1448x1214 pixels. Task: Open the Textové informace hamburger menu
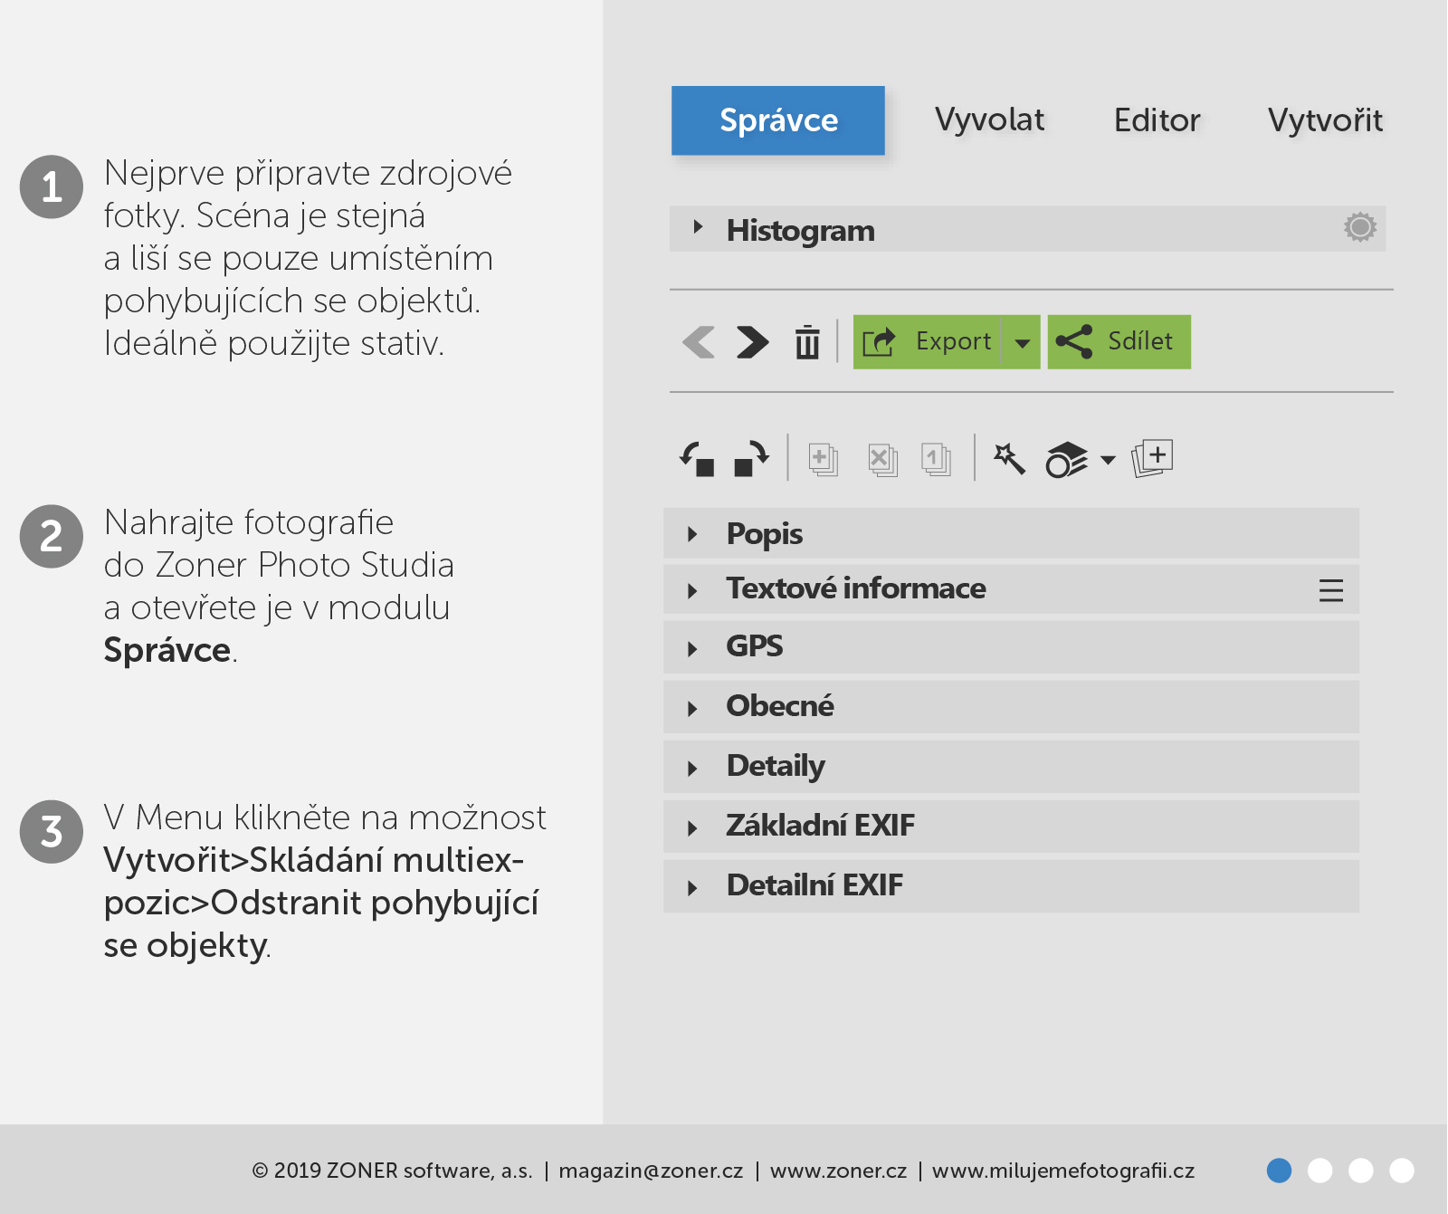(x=1330, y=590)
